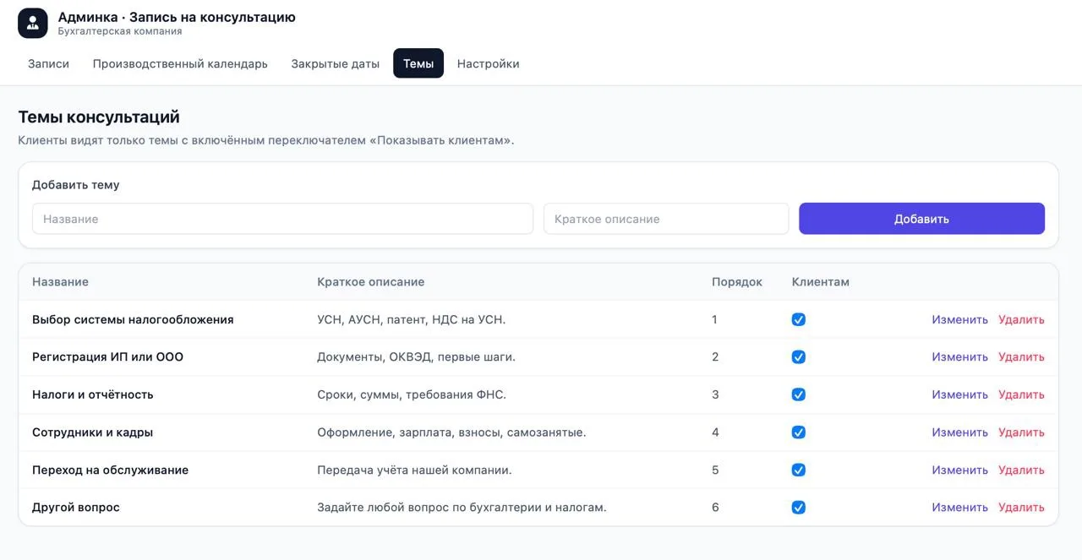
Task: Select the Темы tab
Action: pyautogui.click(x=418, y=63)
